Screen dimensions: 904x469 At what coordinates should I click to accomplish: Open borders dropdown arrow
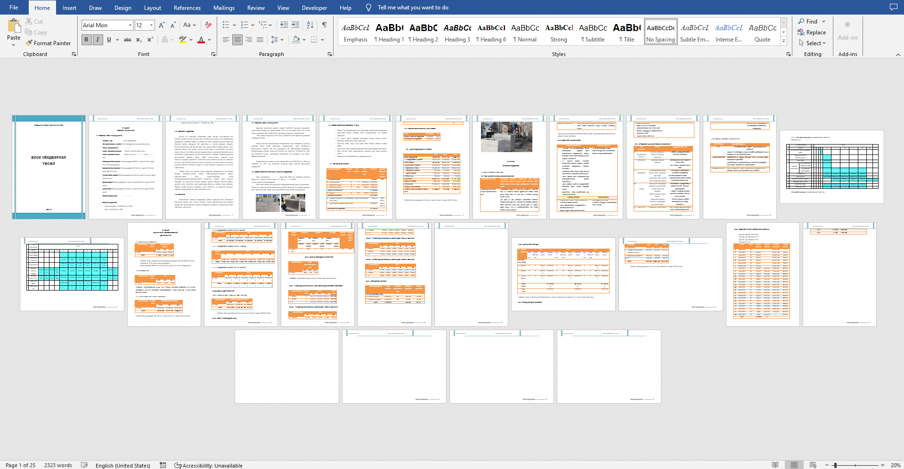322,40
